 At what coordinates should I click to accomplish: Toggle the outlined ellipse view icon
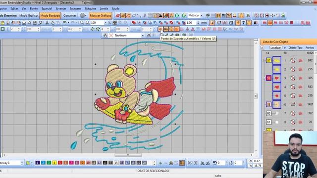(x=128, y=15)
